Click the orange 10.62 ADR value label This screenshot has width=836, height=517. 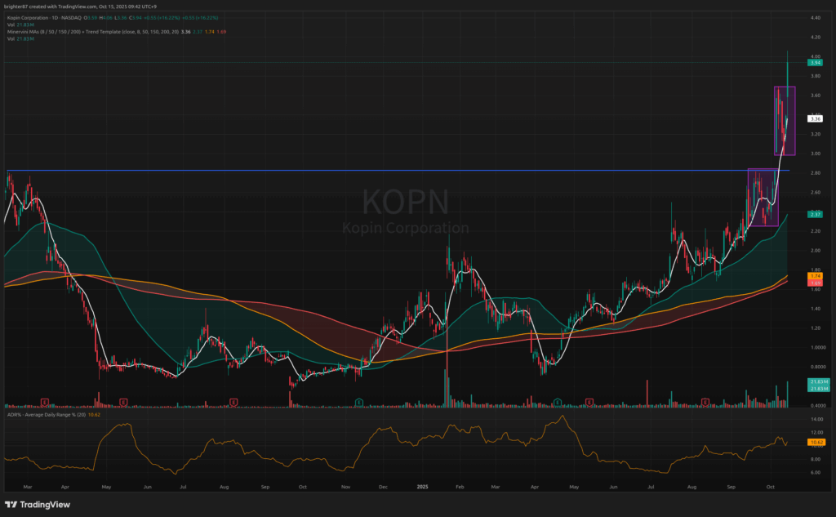[814, 442]
